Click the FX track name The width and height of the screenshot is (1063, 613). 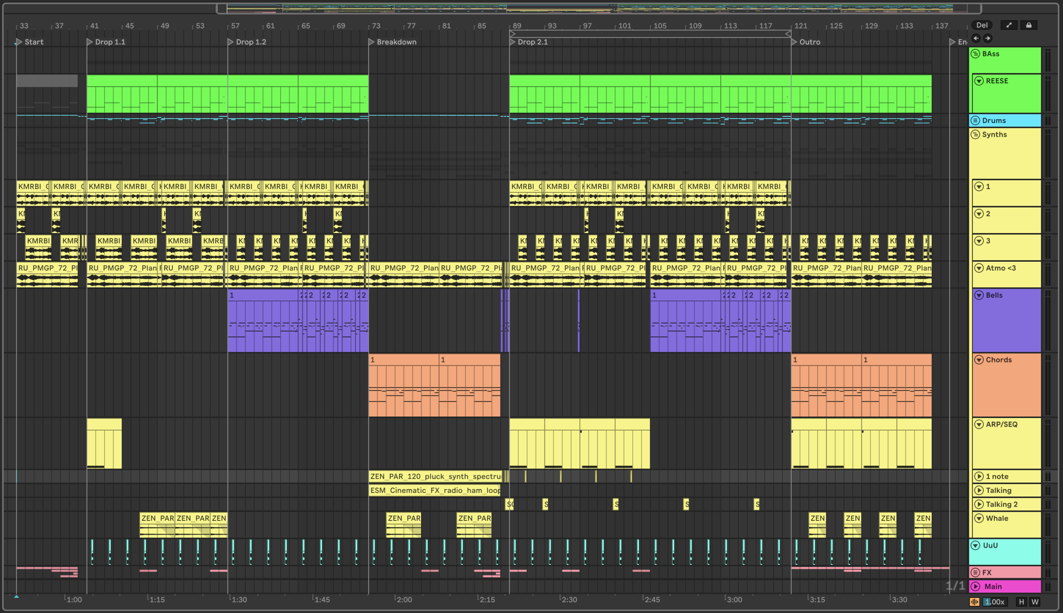(987, 572)
